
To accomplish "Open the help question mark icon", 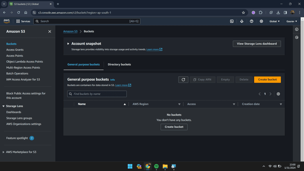I will [251, 21].
